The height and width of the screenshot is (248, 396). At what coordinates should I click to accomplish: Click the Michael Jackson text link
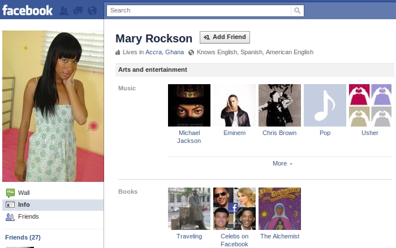[189, 137]
